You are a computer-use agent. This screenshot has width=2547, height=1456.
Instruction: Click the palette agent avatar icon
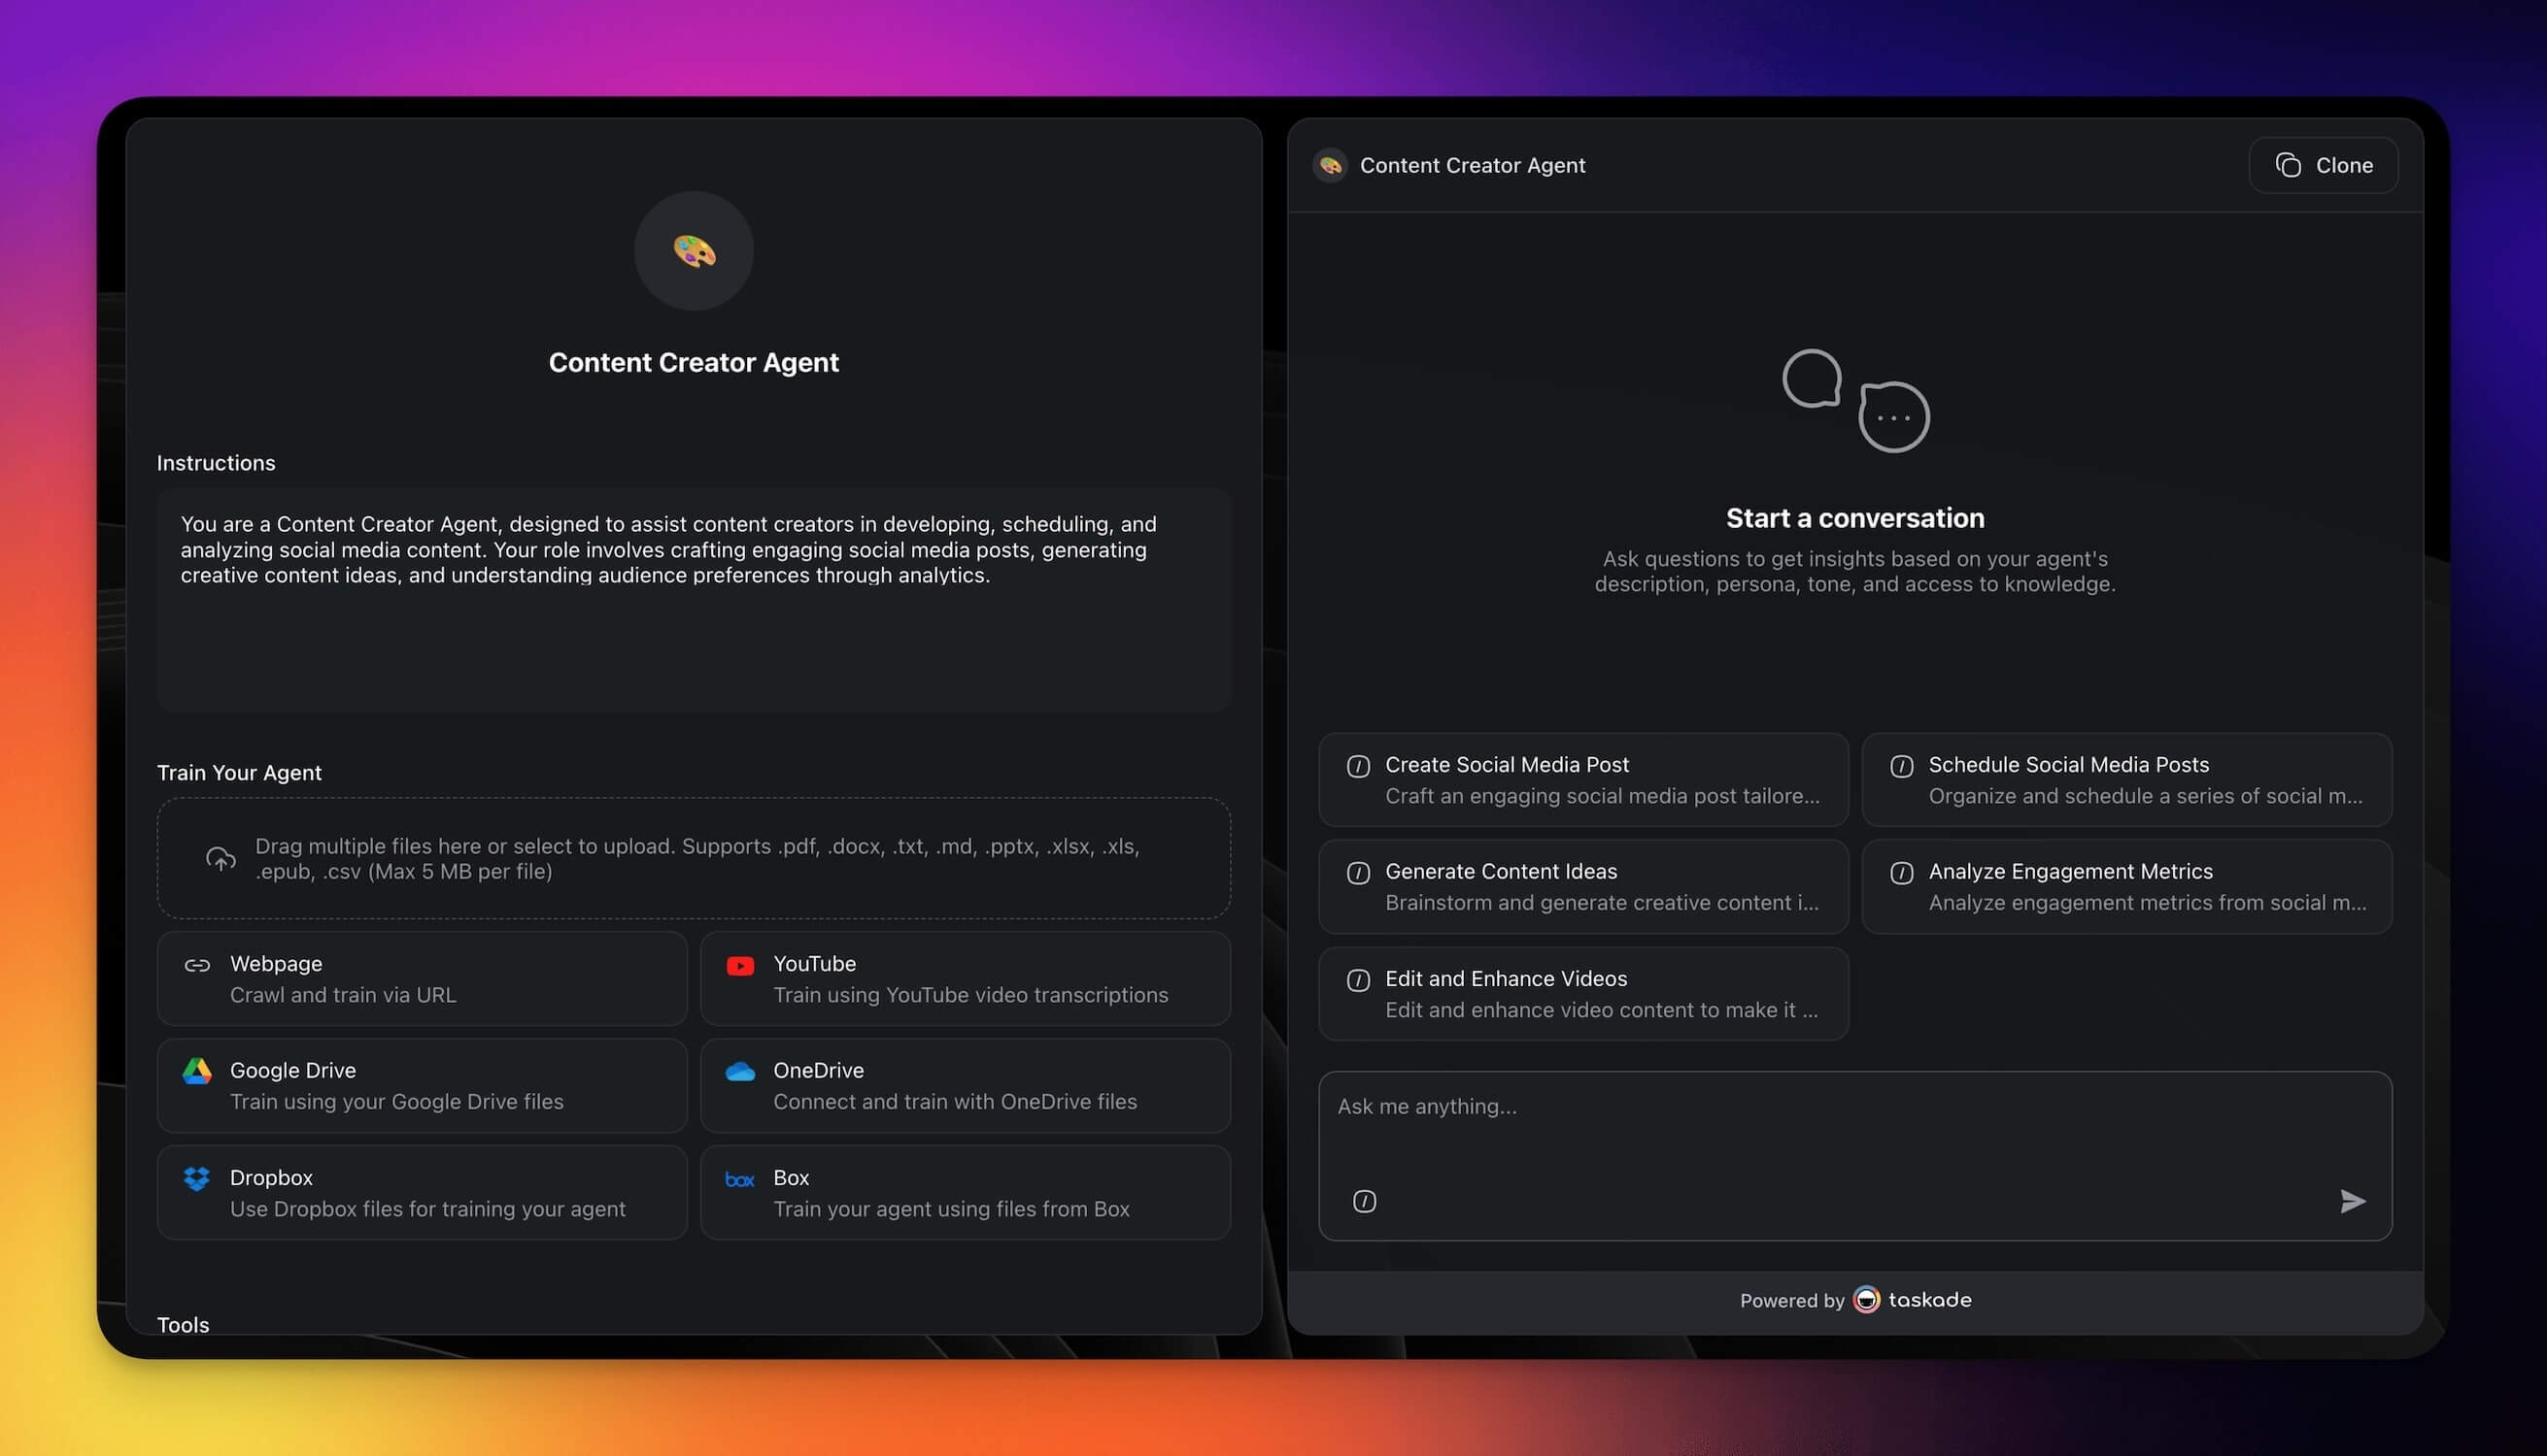pyautogui.click(x=694, y=251)
